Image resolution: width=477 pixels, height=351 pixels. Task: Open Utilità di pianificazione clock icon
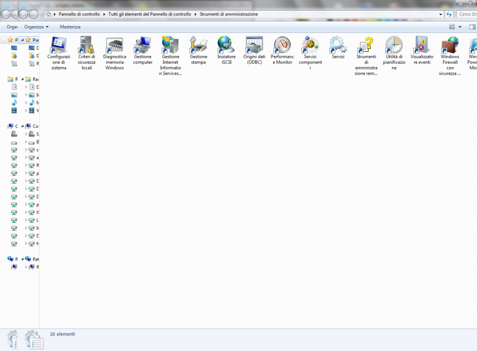394,53
